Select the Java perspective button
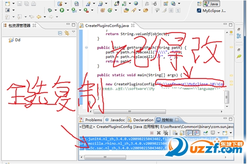The height and width of the screenshot is (164, 247). tap(211, 4)
